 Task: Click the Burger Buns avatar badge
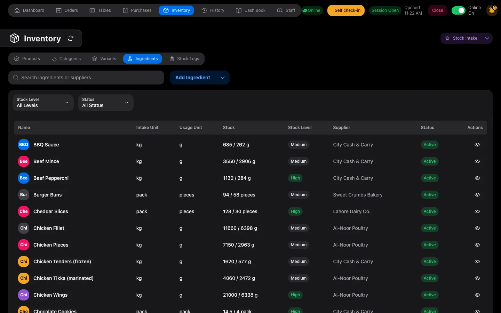(24, 195)
